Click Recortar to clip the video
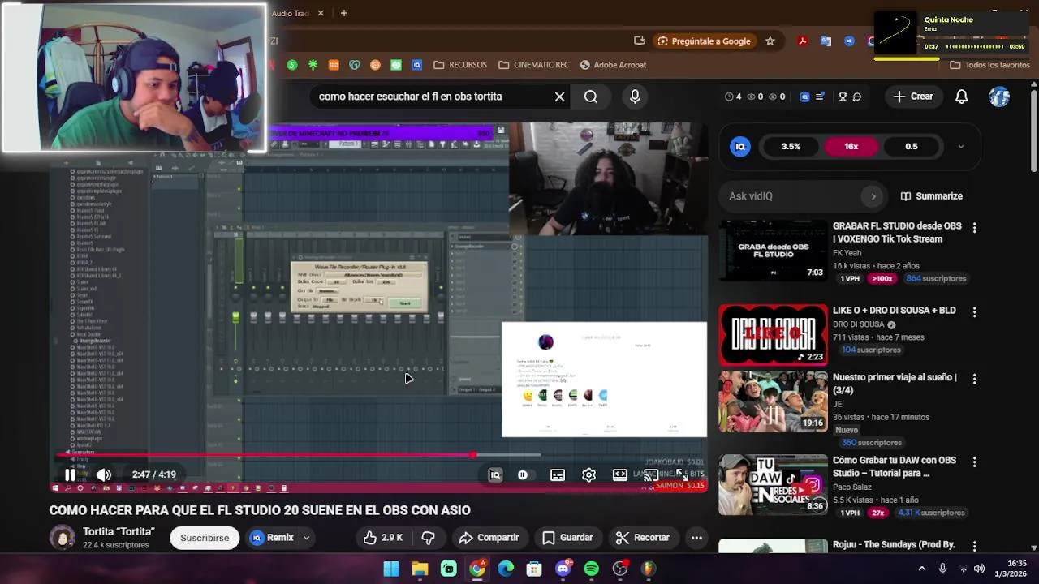Screen dimensions: 1039x584 pos(643,538)
